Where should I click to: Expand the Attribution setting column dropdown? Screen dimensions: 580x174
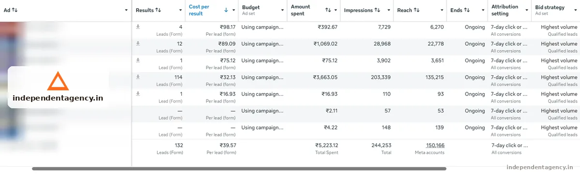527,10
